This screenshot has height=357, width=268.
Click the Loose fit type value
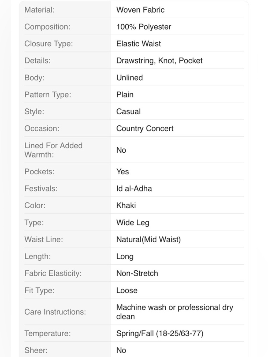pos(127,290)
